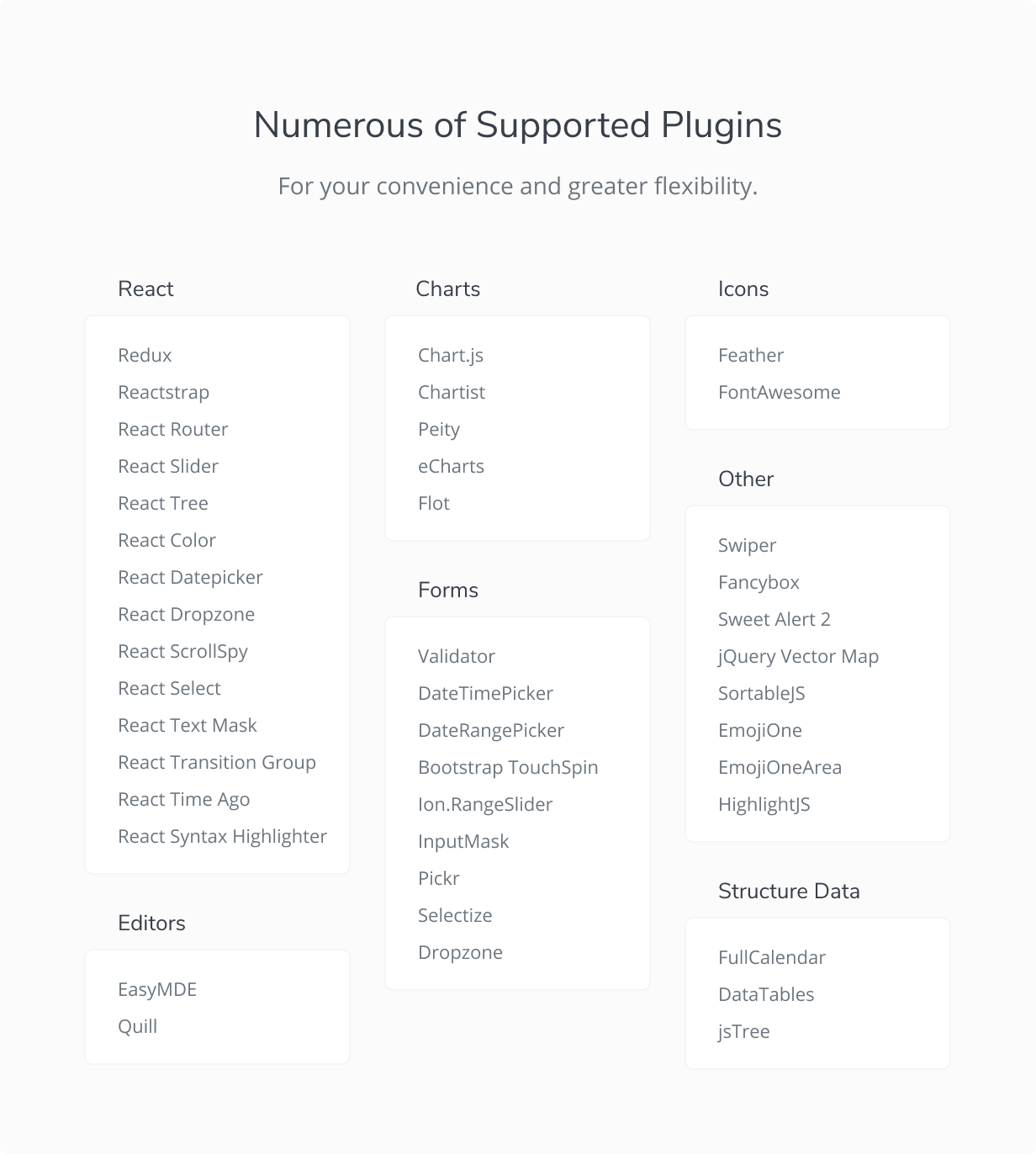The width and height of the screenshot is (1036, 1154).
Task: Click the Quill editor link
Action: click(137, 1026)
